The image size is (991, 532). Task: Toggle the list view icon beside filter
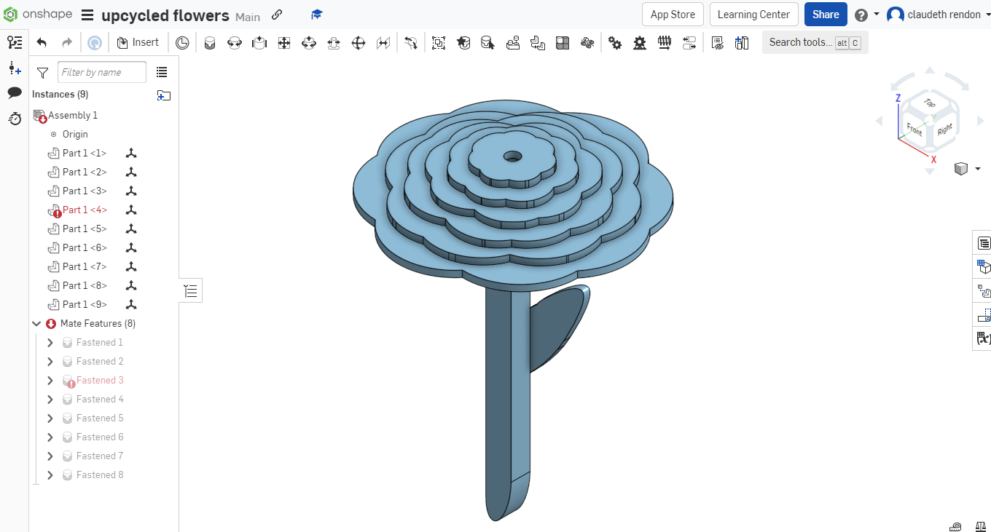point(162,72)
